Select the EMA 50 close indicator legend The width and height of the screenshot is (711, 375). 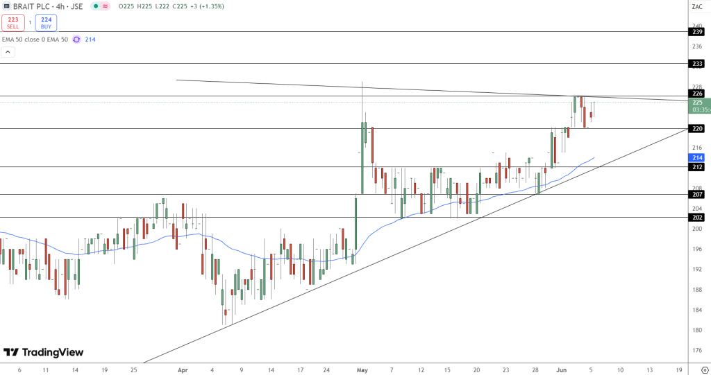click(x=35, y=40)
